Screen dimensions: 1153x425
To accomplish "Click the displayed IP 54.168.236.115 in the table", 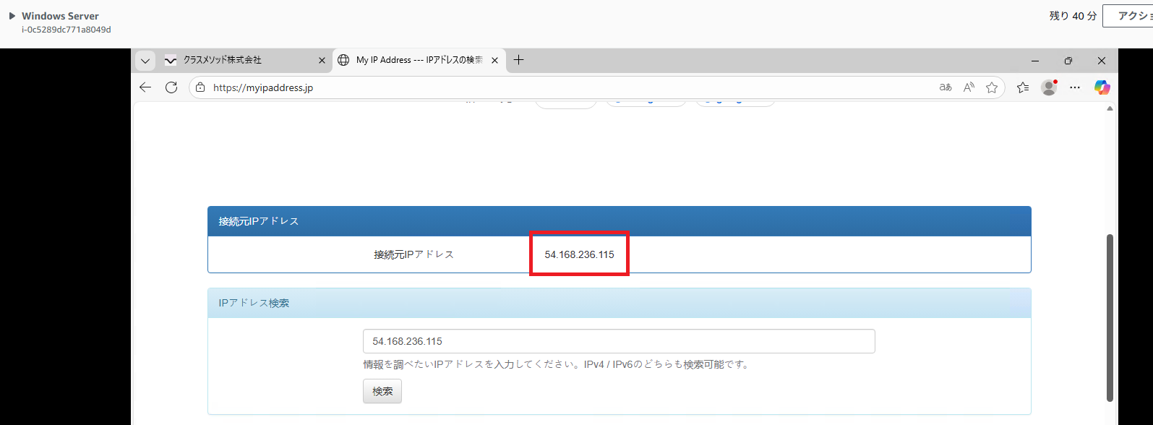I will point(579,254).
